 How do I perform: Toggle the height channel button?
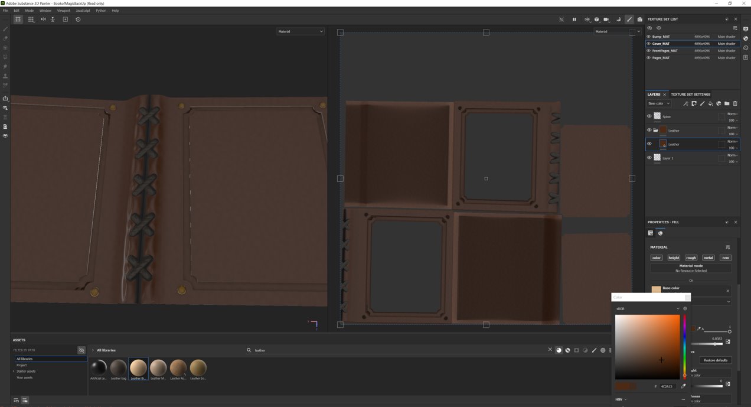[x=674, y=258]
